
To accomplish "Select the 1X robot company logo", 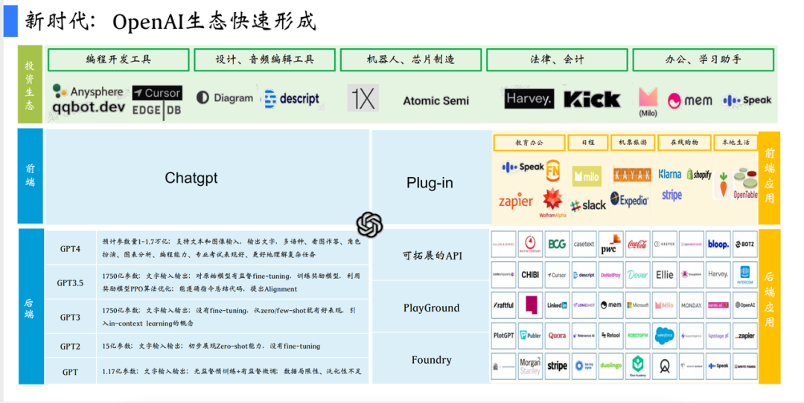I will pyautogui.click(x=363, y=98).
